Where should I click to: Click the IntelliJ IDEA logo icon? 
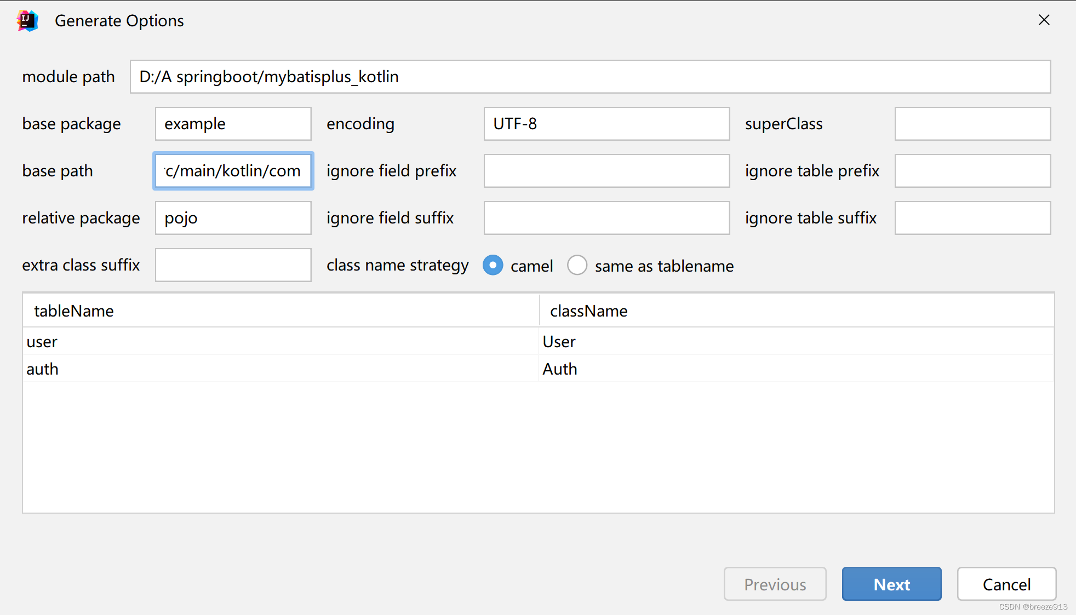click(x=27, y=20)
